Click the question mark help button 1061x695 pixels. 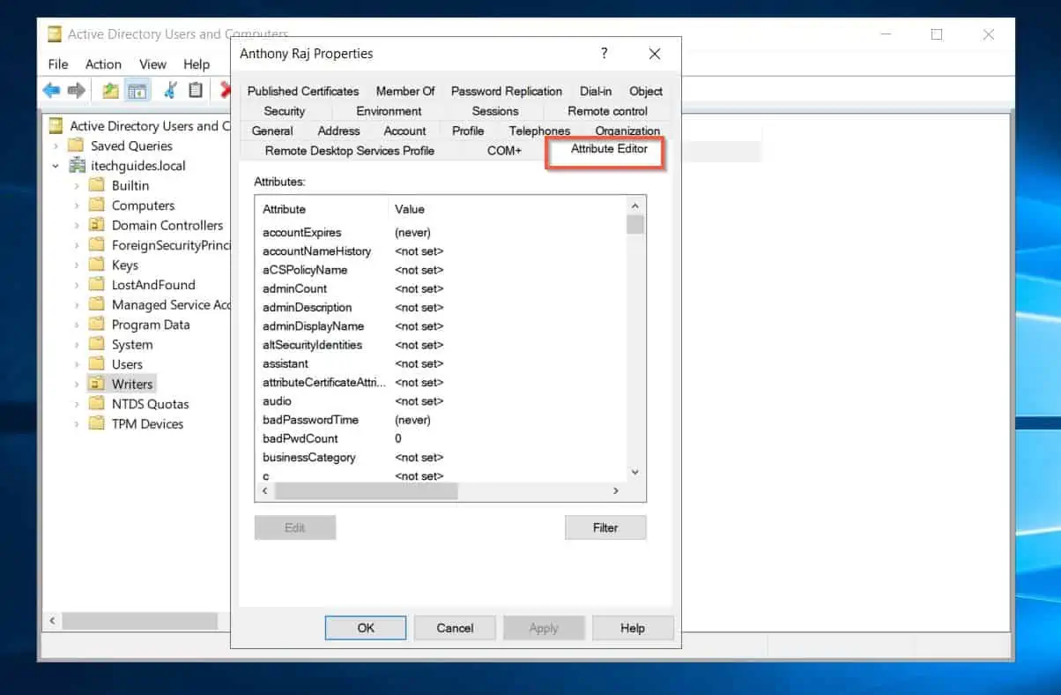click(x=604, y=54)
